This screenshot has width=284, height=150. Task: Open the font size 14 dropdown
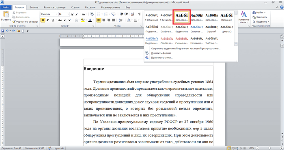[x=68, y=14]
